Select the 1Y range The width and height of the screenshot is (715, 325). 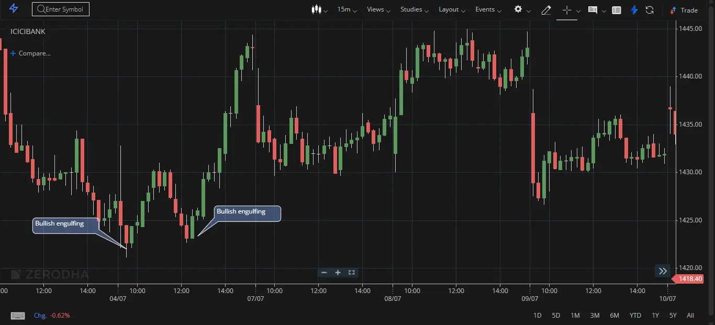click(x=655, y=316)
